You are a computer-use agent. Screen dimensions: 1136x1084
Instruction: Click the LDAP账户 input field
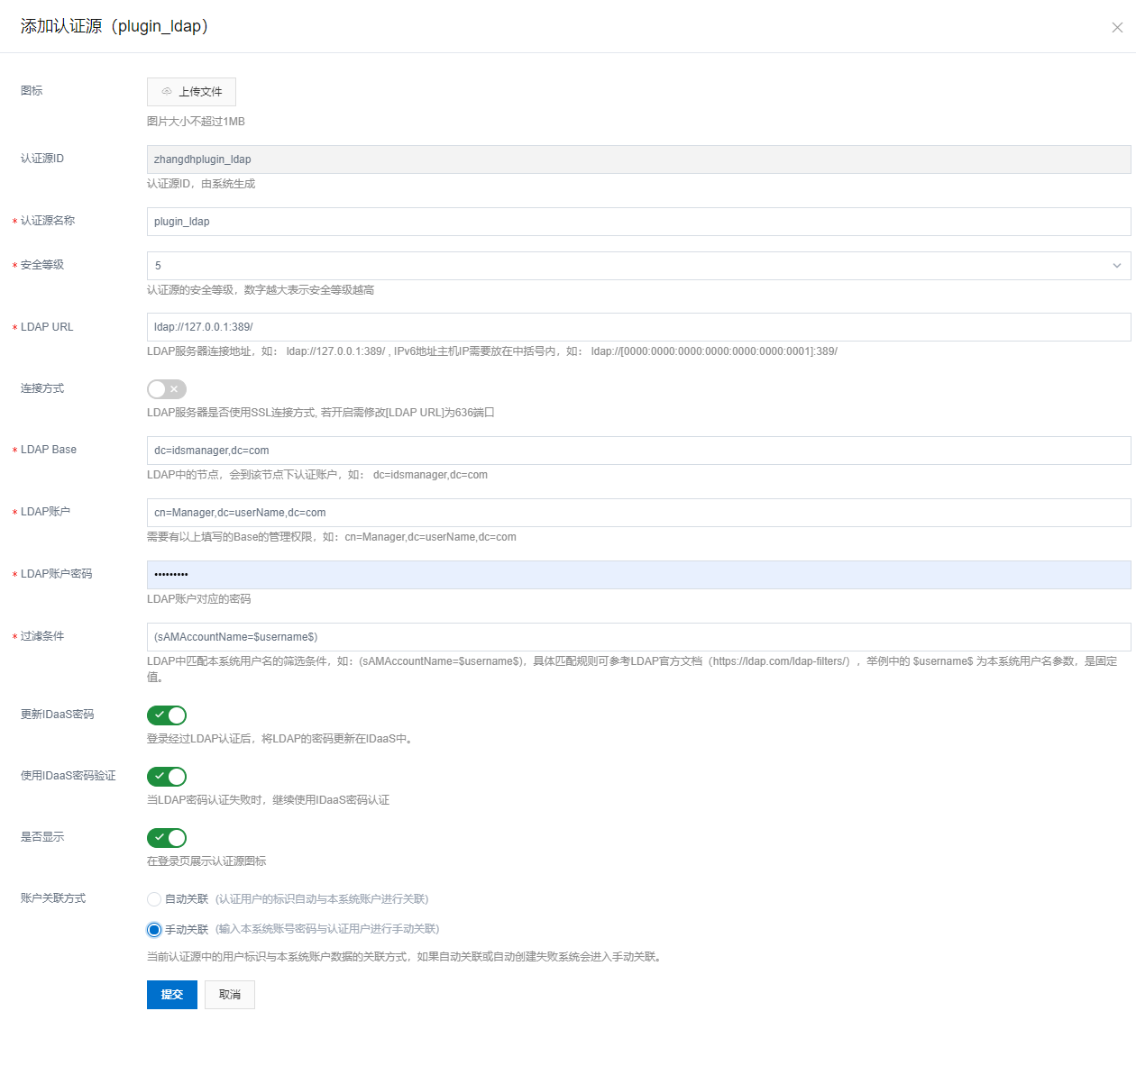pos(638,513)
